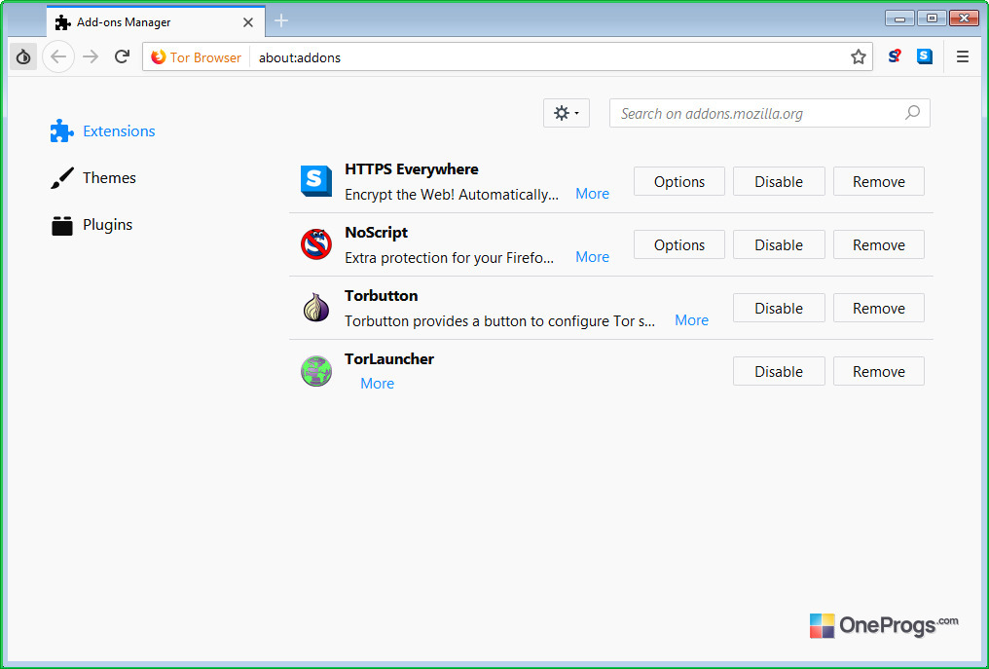Maximize the browser window
The image size is (989, 669).
[x=932, y=19]
